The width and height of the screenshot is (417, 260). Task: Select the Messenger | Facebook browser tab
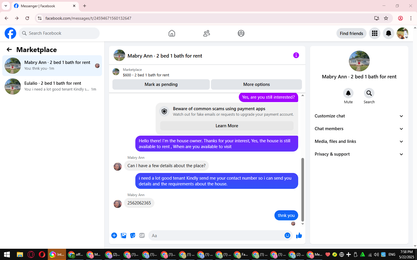45,6
